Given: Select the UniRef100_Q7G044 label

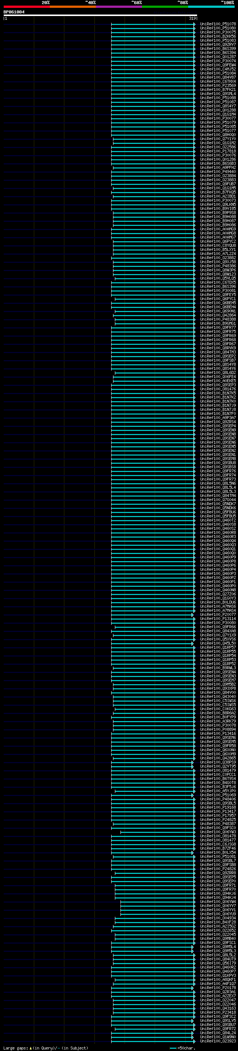Looking at the screenshot, I should [218, 500].
